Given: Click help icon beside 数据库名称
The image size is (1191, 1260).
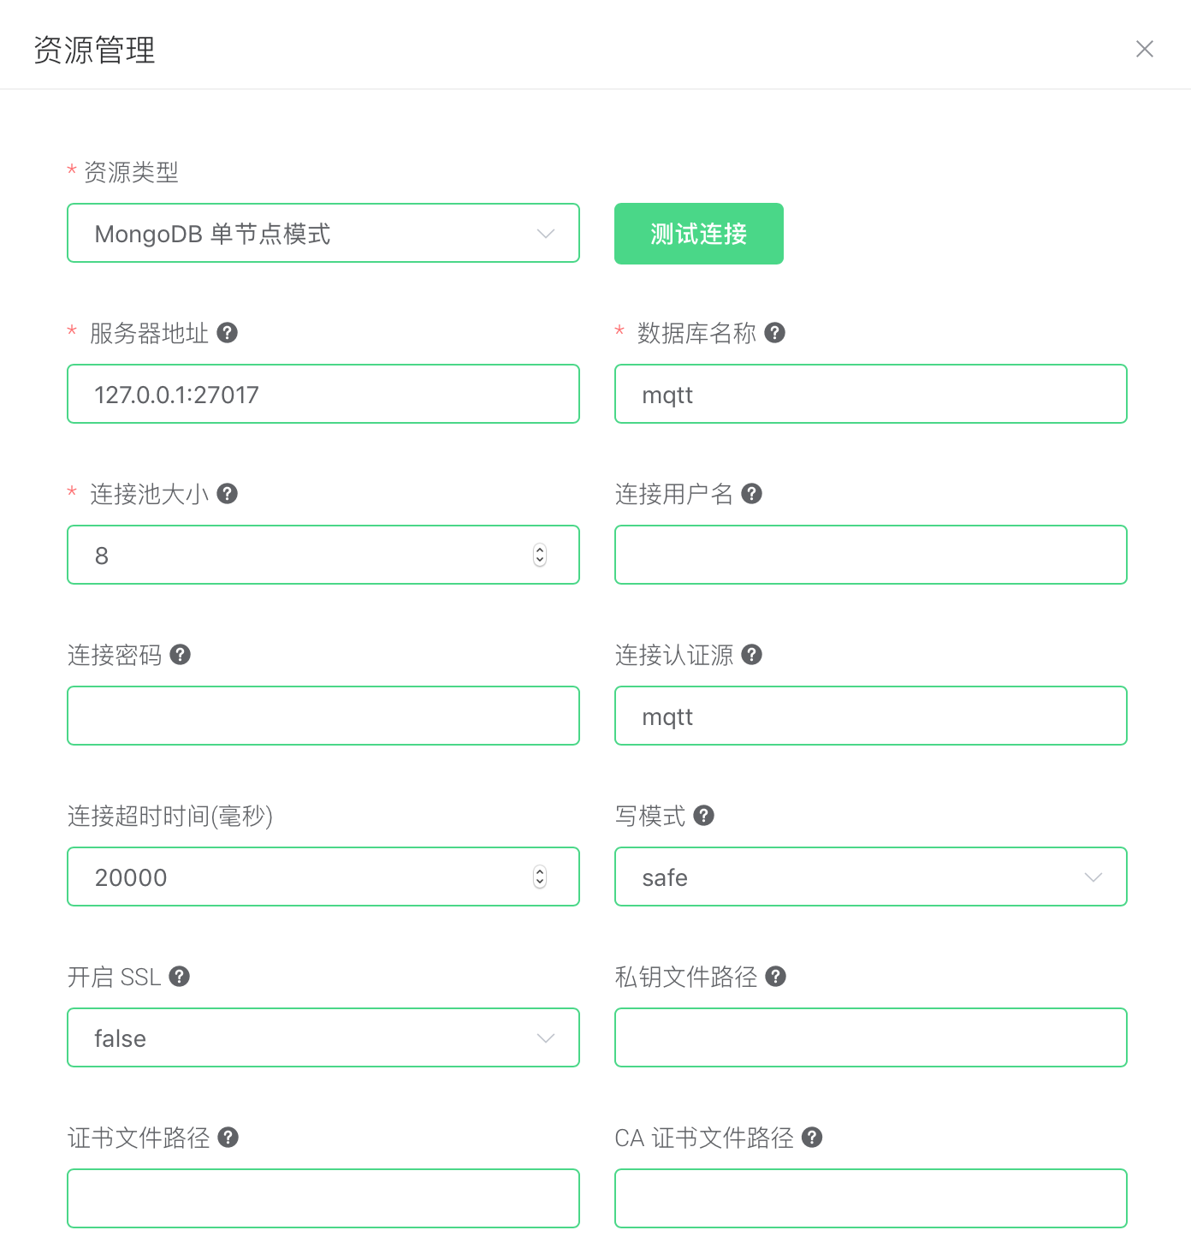Looking at the screenshot, I should click(x=774, y=333).
